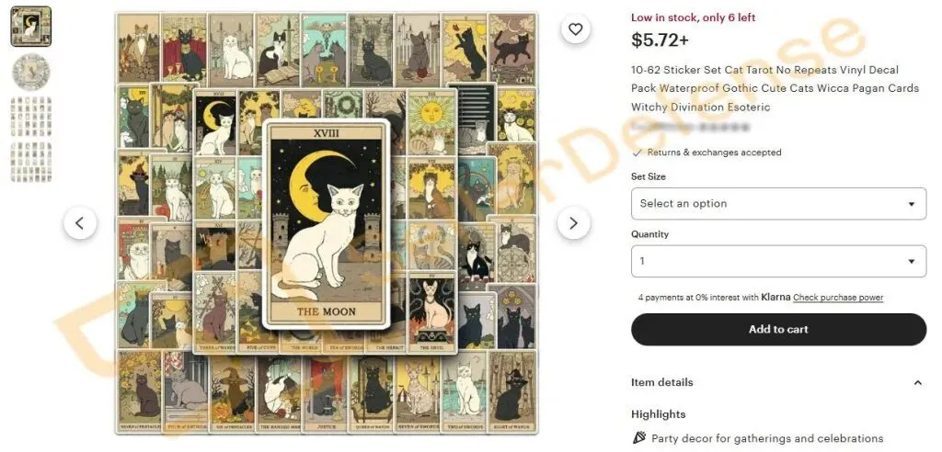The height and width of the screenshot is (452, 942).
Task: Collapse Item details chevron
Action: 917,382
